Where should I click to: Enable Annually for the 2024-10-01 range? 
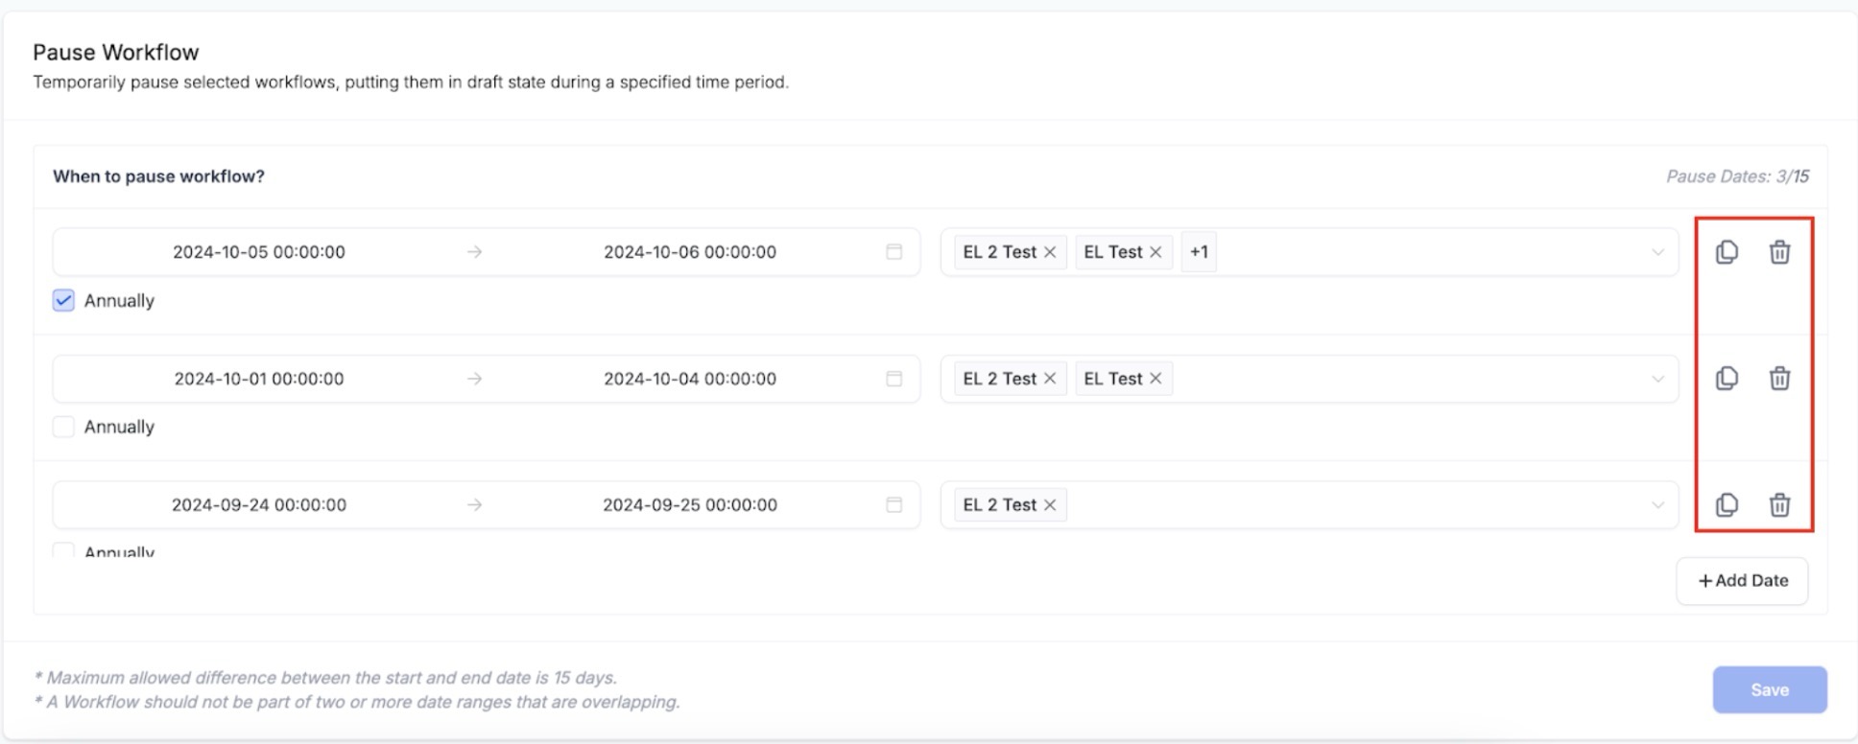pyautogui.click(x=63, y=427)
